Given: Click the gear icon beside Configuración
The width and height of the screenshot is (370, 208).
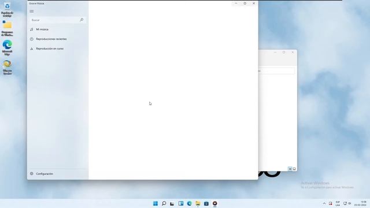Looking at the screenshot, I should pyautogui.click(x=32, y=173).
